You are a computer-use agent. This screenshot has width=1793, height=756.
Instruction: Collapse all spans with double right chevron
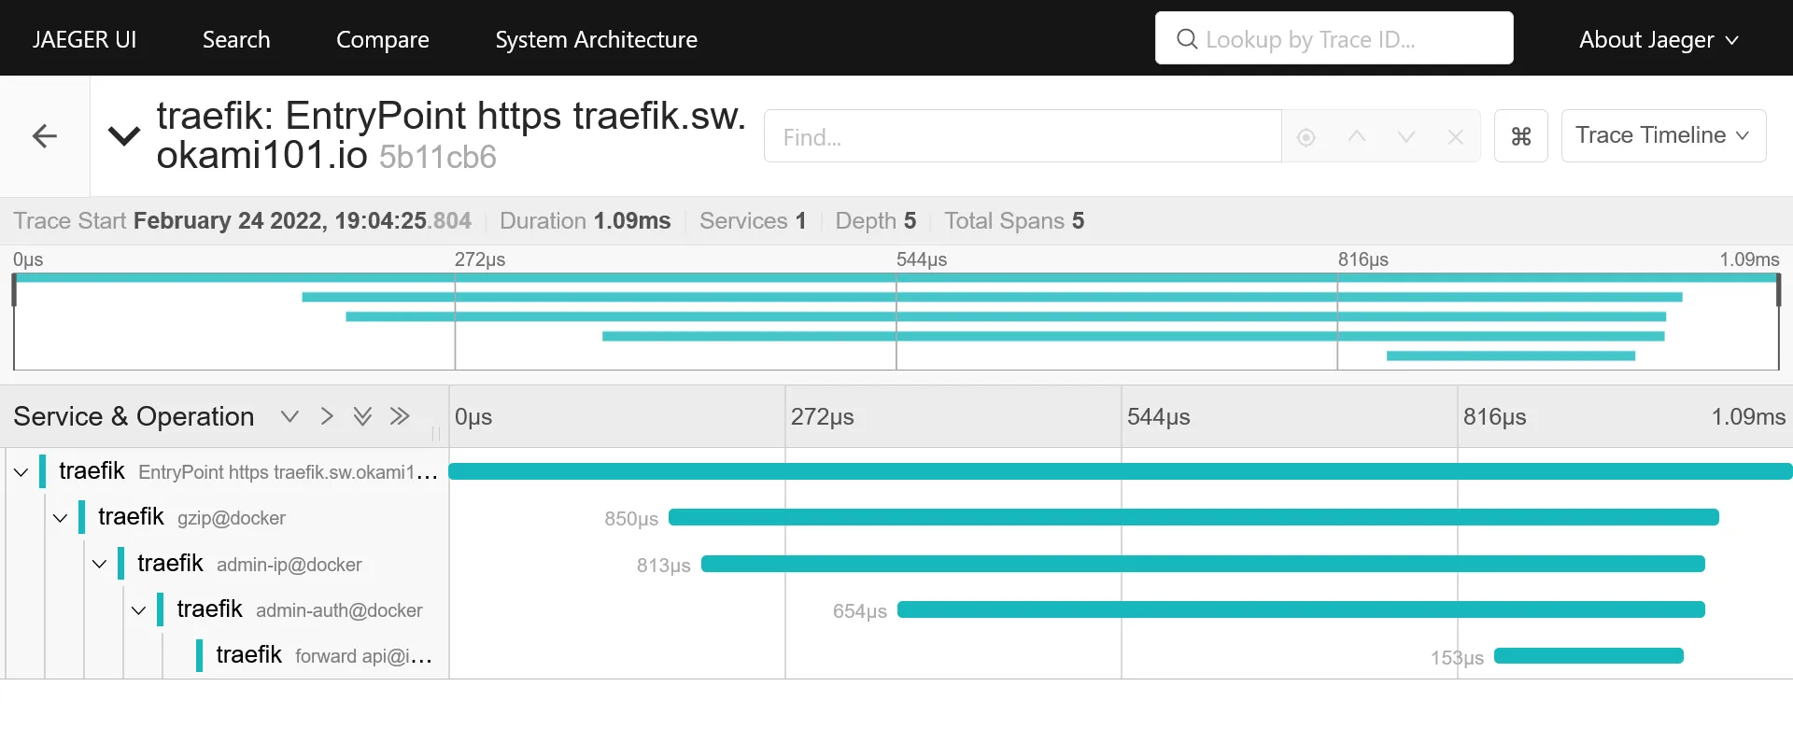[400, 416]
